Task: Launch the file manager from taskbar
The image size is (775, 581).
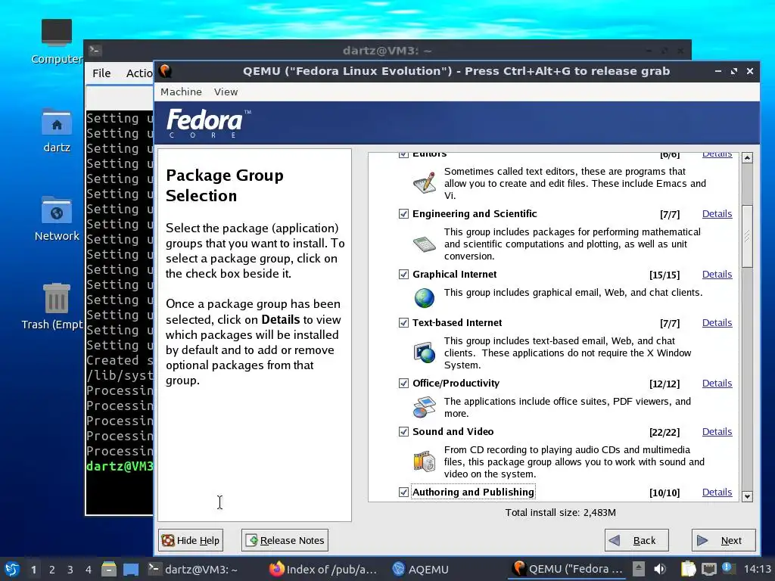Action: pos(109,569)
